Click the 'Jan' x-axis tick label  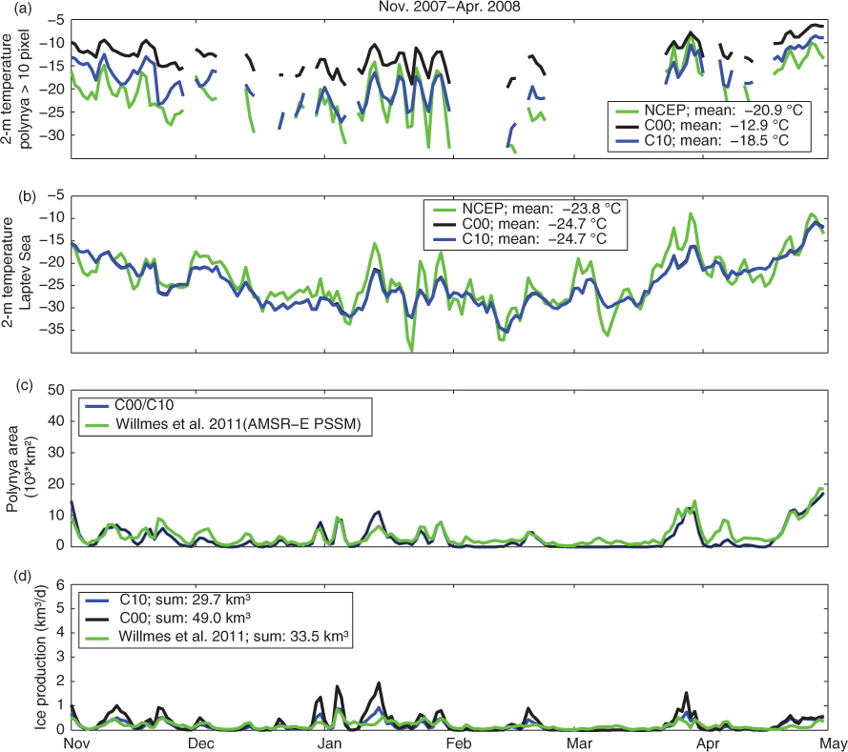tap(329, 743)
